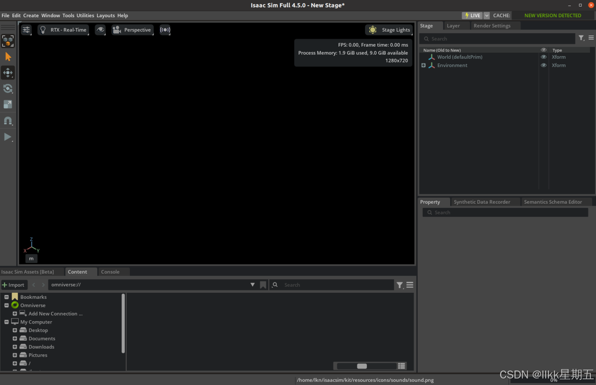
Task: Click the World prim axis icon
Action: [x=432, y=57]
